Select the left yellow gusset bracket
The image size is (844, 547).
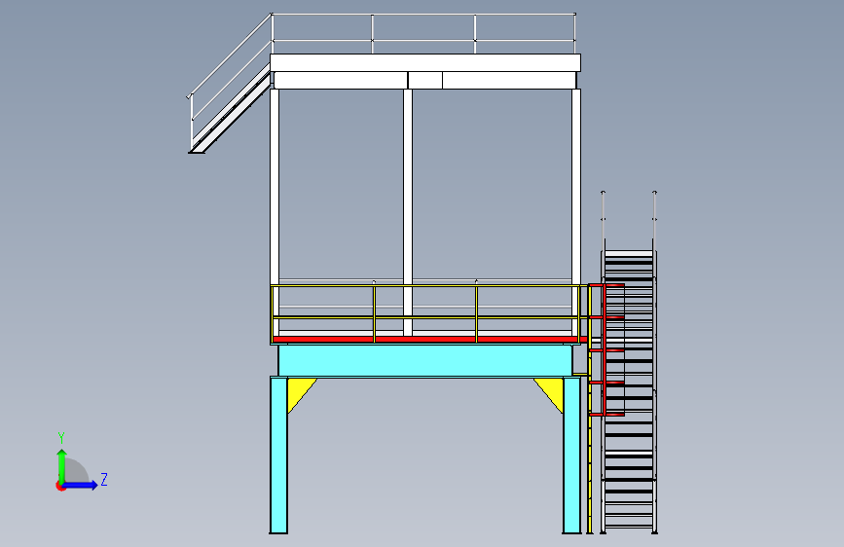point(299,392)
